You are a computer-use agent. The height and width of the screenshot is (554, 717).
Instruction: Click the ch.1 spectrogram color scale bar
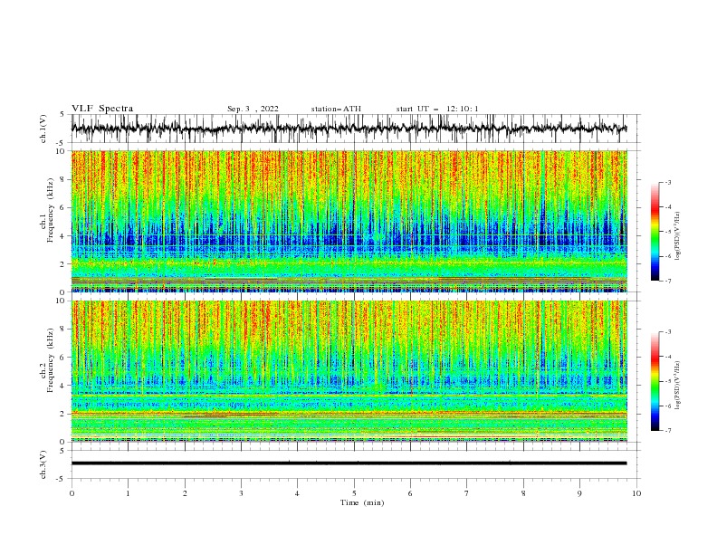click(655, 232)
